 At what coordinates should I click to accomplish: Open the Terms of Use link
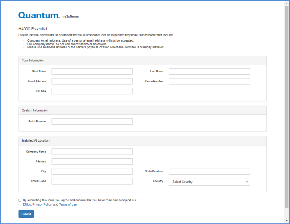pos(68,204)
